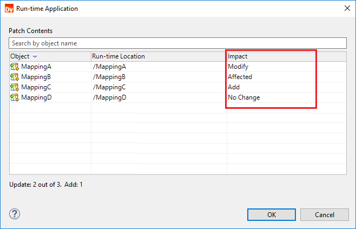Open help via question mark icon

[15, 214]
